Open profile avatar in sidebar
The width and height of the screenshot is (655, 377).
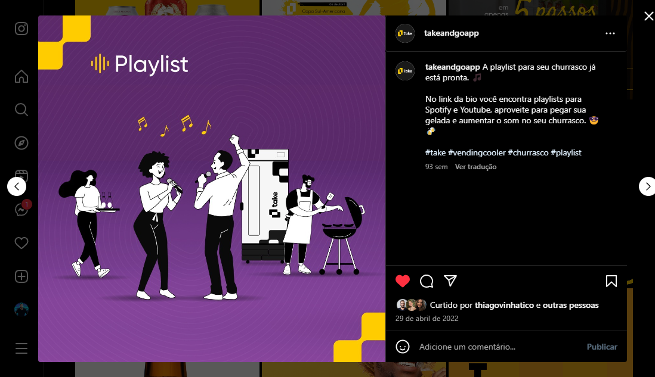coord(21,310)
